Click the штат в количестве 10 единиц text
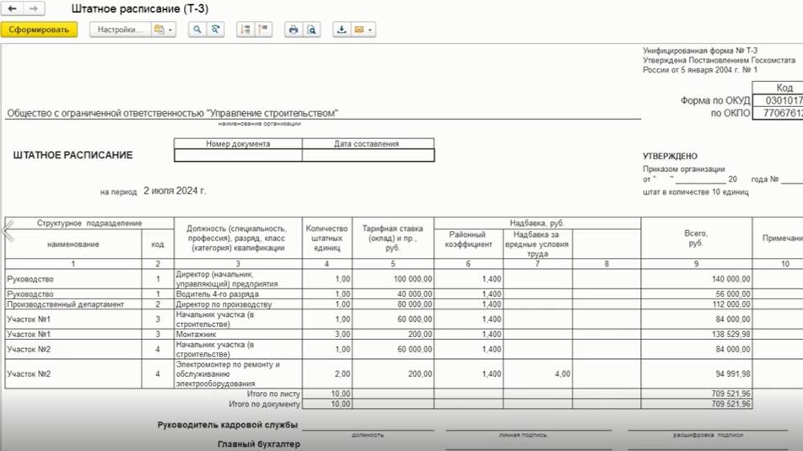The image size is (803, 451). point(695,192)
